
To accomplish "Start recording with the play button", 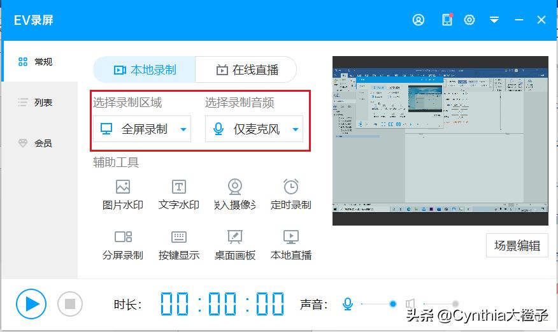I will [x=31, y=304].
